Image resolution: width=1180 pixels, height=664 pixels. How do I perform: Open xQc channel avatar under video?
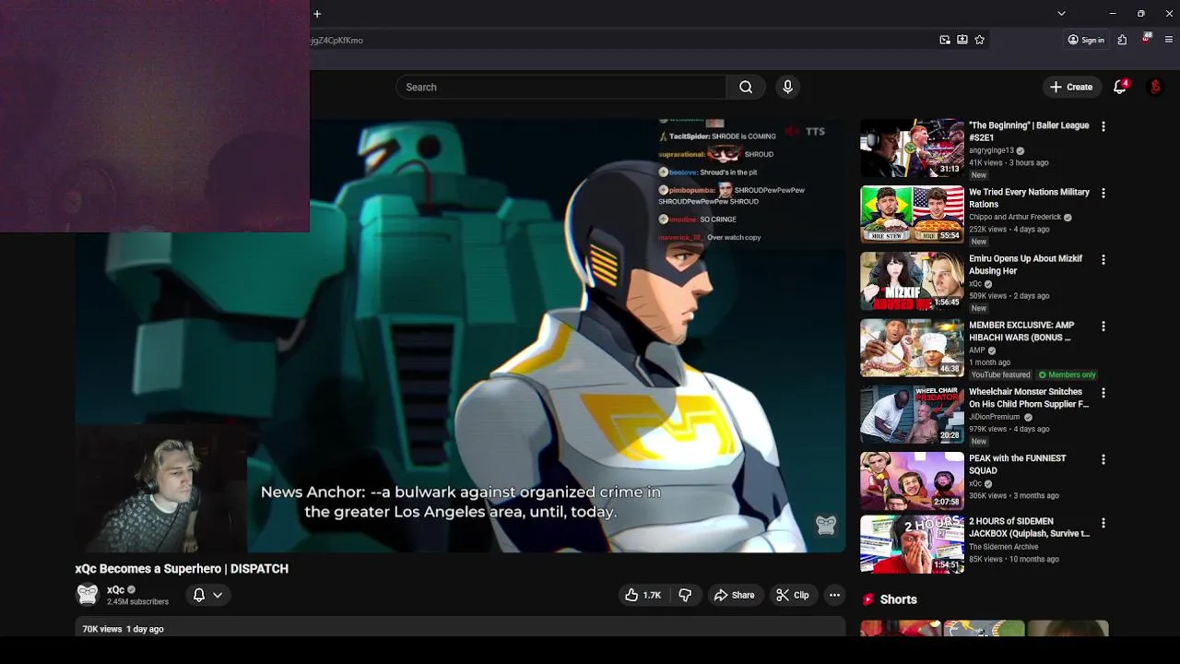pyautogui.click(x=88, y=595)
